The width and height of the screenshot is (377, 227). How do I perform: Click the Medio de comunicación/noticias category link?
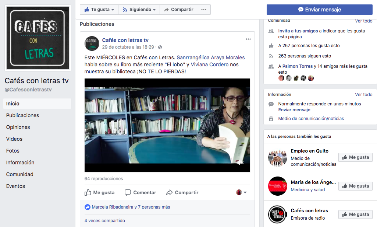coord(311,119)
